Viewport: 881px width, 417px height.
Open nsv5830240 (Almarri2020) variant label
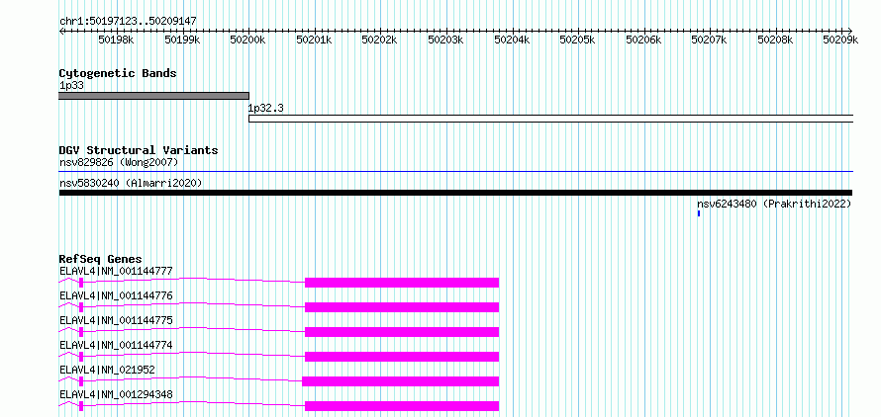131,184
